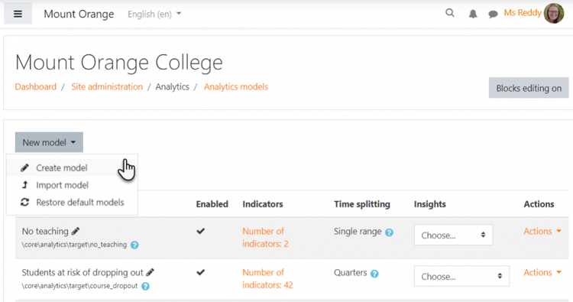Open the hamburger navigation menu
Screen dimensions: 573x302
pyautogui.click(x=18, y=14)
